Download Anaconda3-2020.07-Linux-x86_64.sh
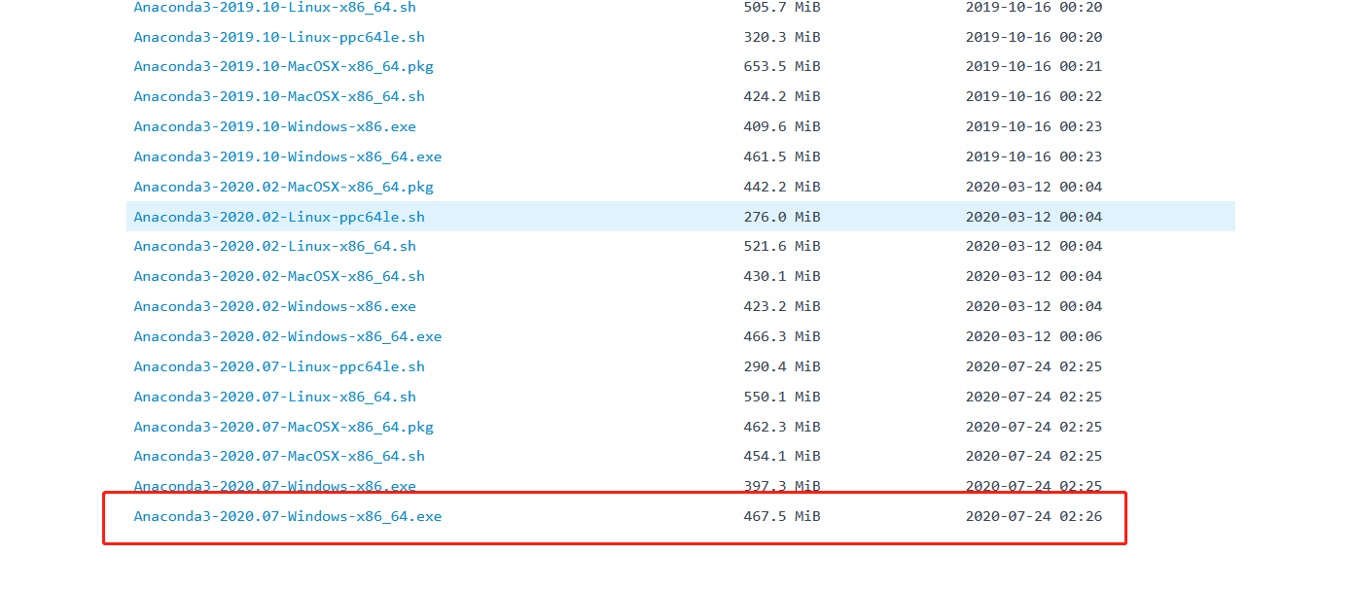The image size is (1355, 589). [275, 398]
